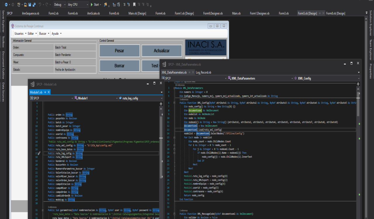
Task: Click the Actualizar button on form
Action: tap(162, 51)
